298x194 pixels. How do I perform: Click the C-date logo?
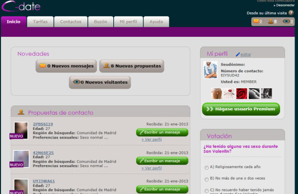pos(21,6)
